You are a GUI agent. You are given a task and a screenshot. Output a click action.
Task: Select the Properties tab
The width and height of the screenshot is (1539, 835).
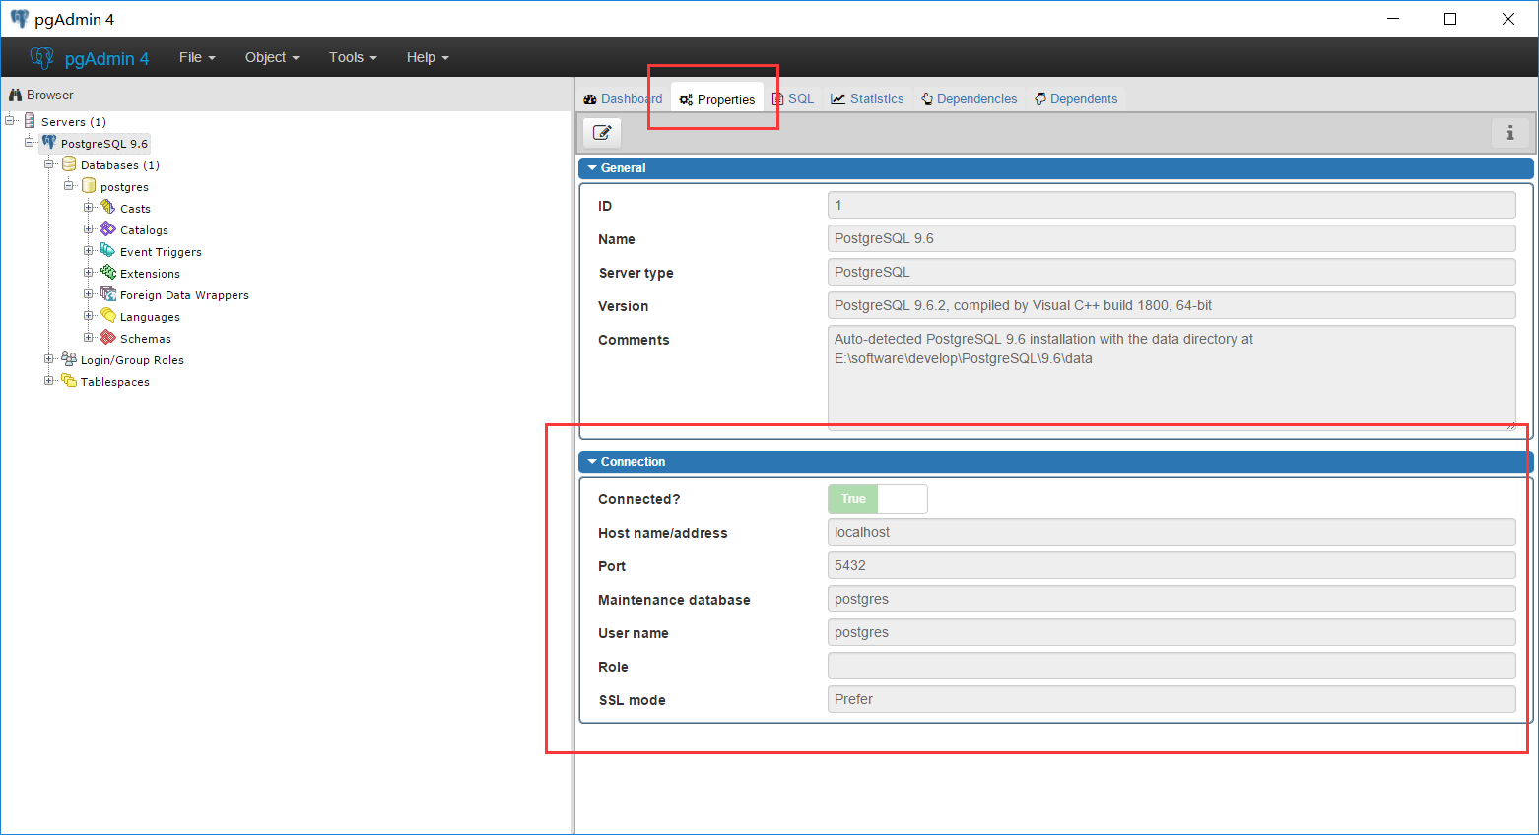pos(717,98)
